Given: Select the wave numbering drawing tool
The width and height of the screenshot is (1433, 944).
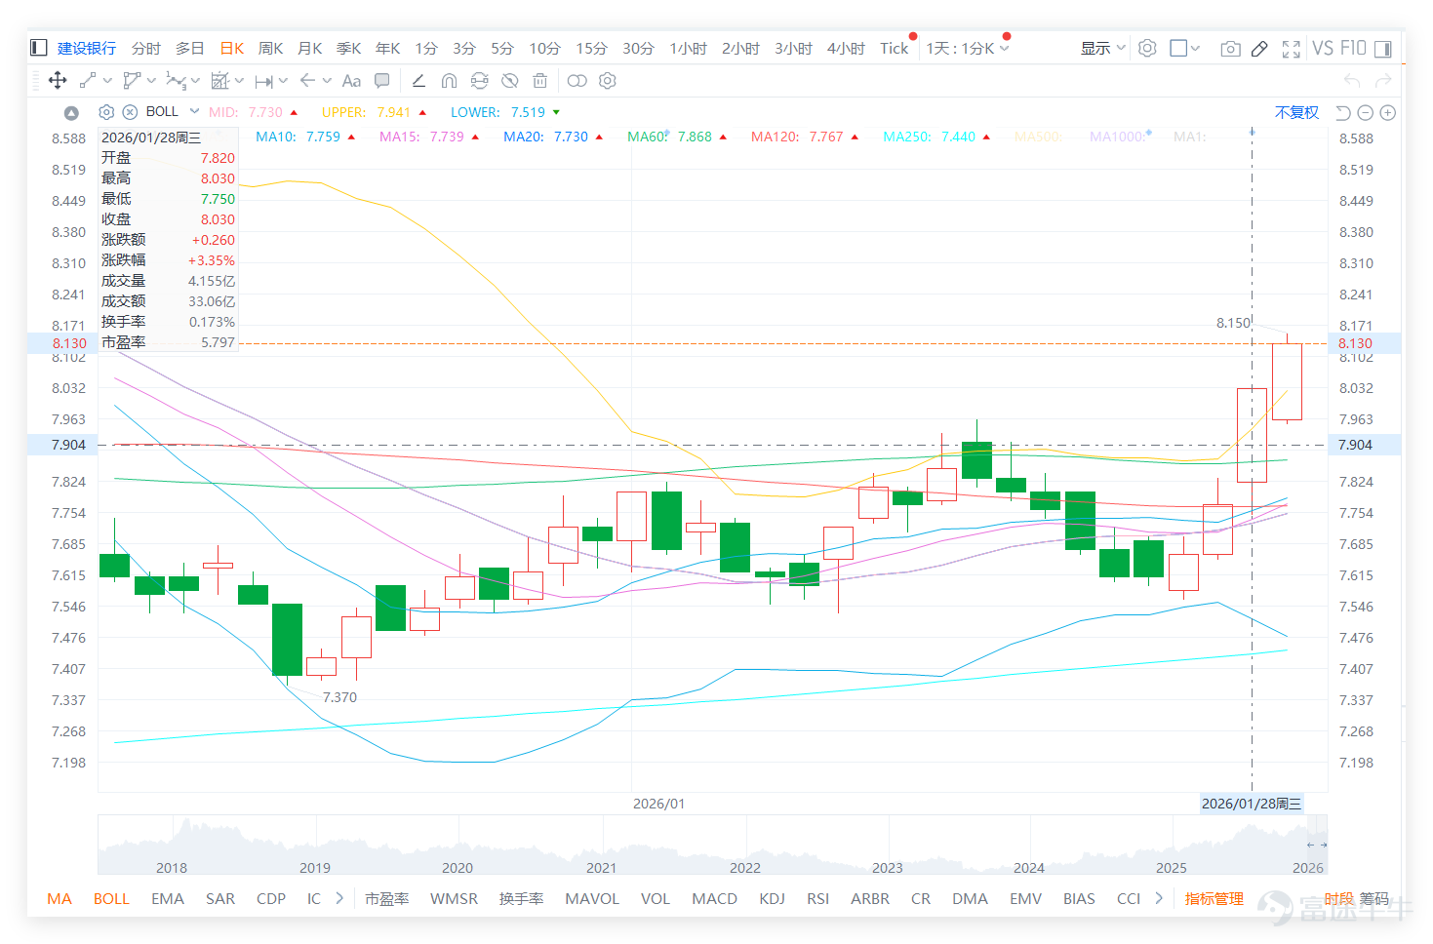Looking at the screenshot, I should pos(176,81).
